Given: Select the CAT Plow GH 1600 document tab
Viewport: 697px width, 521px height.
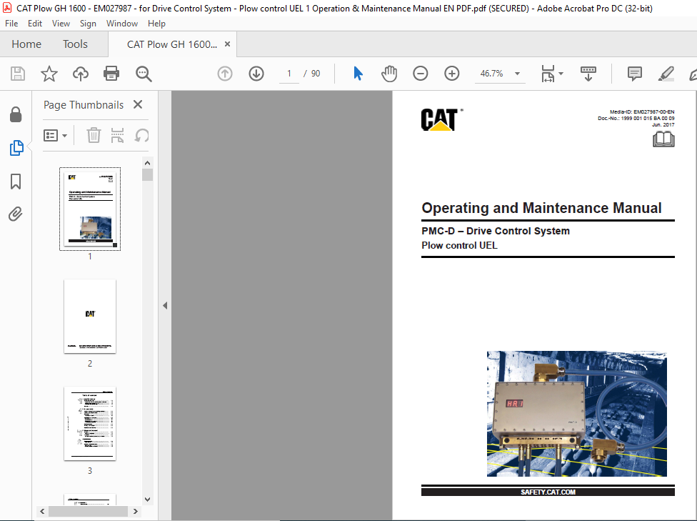Looking at the screenshot, I should (172, 44).
